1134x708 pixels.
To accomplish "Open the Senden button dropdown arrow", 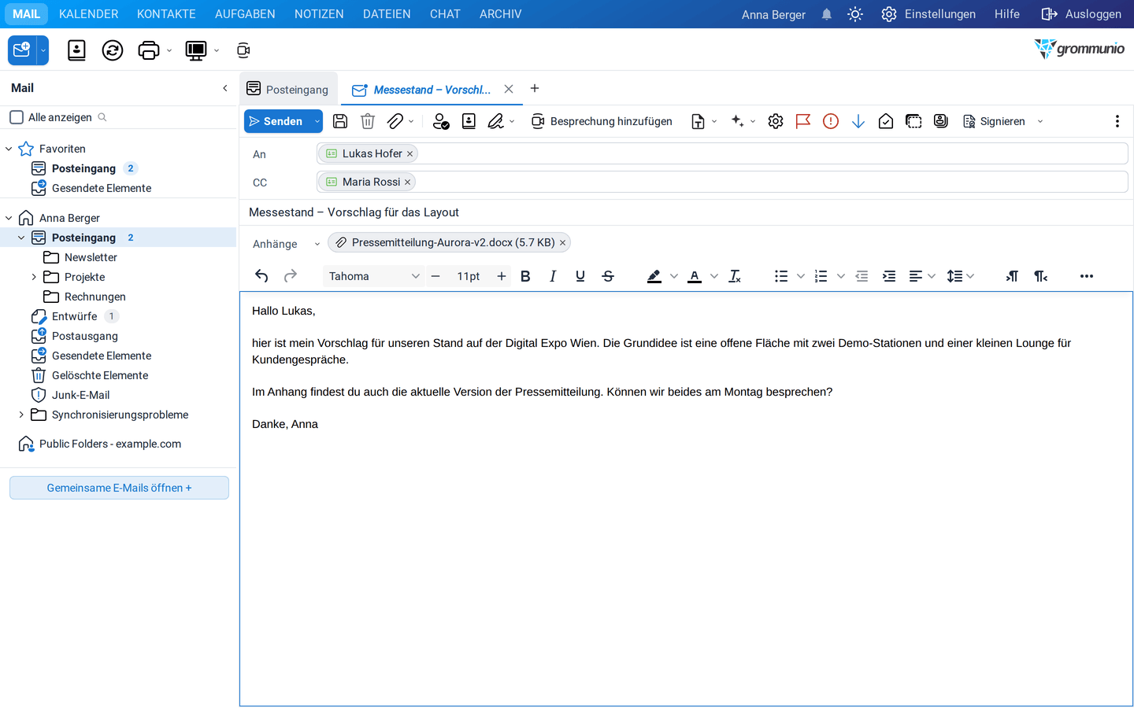I will [x=317, y=121].
